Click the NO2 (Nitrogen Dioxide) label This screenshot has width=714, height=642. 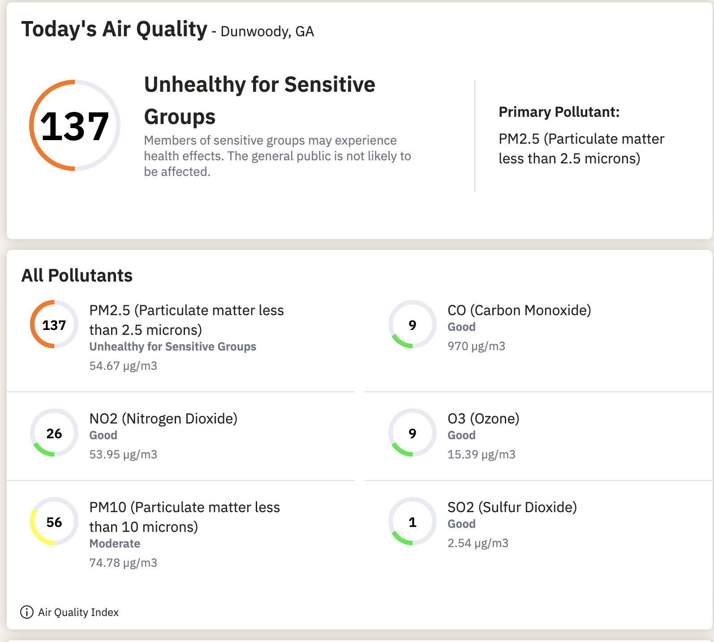tap(163, 419)
